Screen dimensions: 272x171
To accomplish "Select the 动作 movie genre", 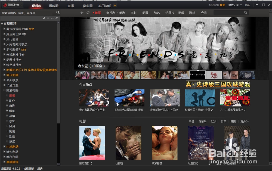I will coord(12,101).
